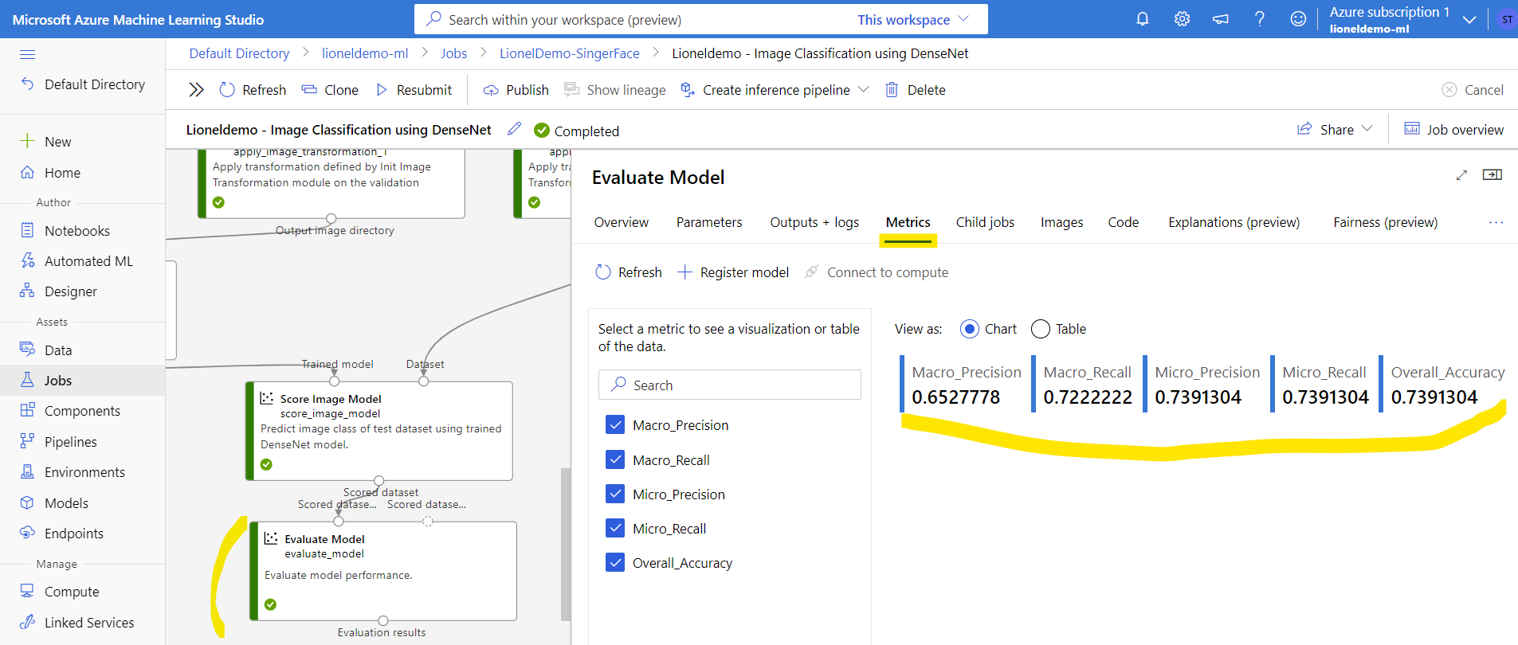
Task: Select the Score Image Model node
Action: pos(379,431)
